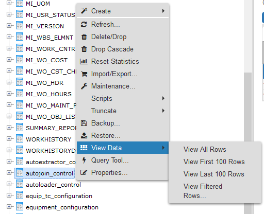Click the magic wand Create icon

(84, 11)
